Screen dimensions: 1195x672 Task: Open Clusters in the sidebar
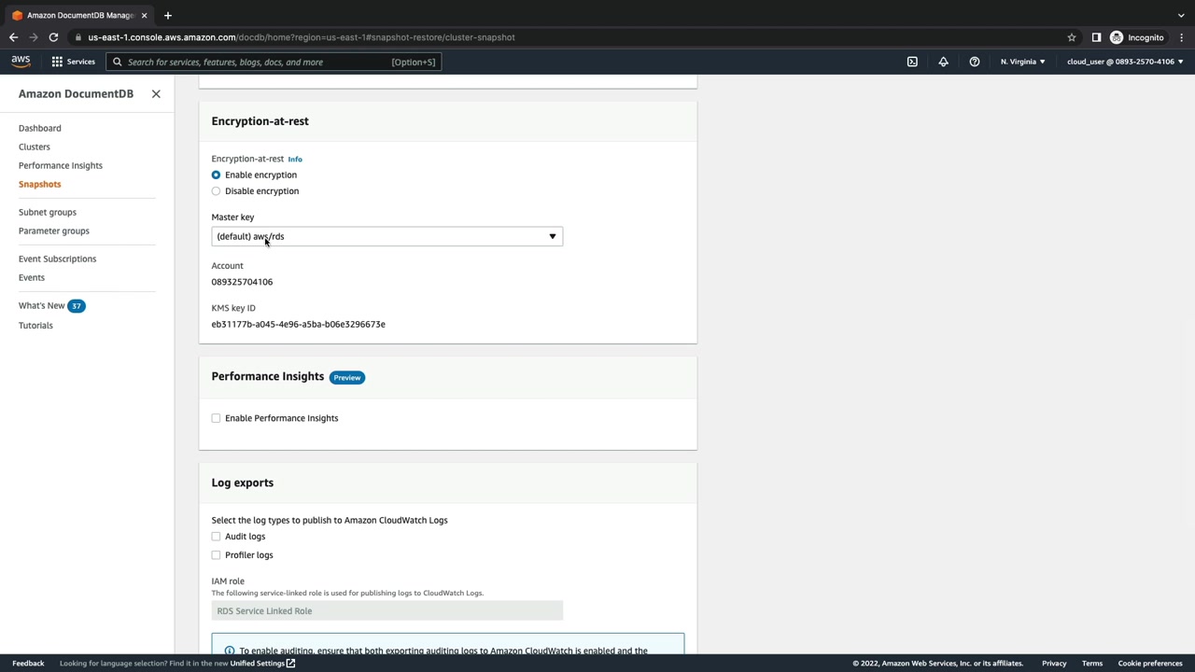pos(35,147)
